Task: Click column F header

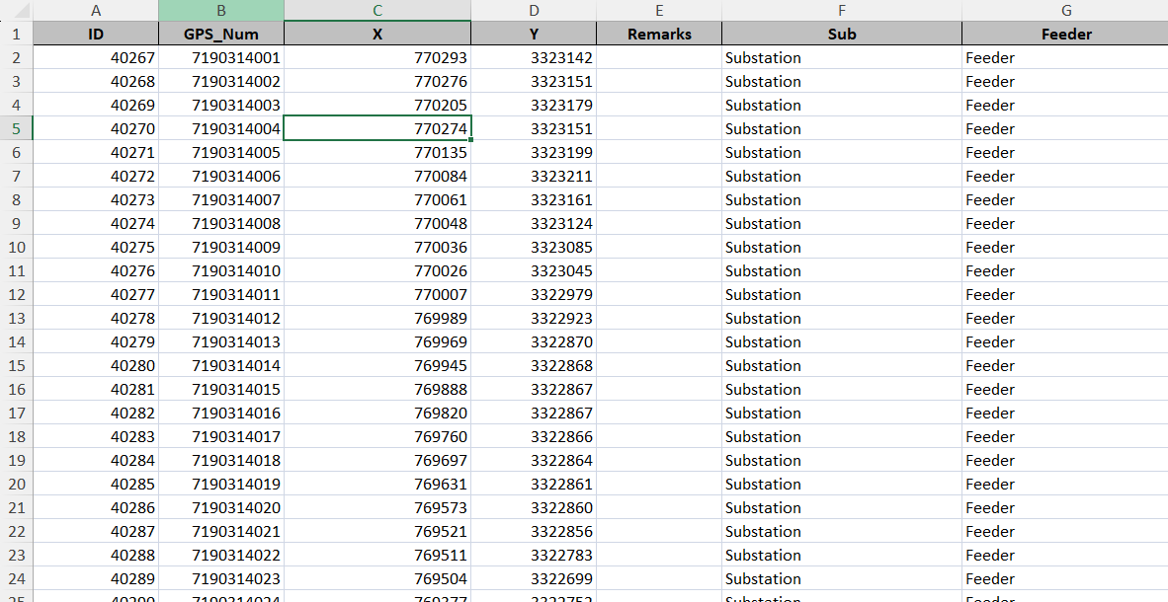Action: [842, 11]
